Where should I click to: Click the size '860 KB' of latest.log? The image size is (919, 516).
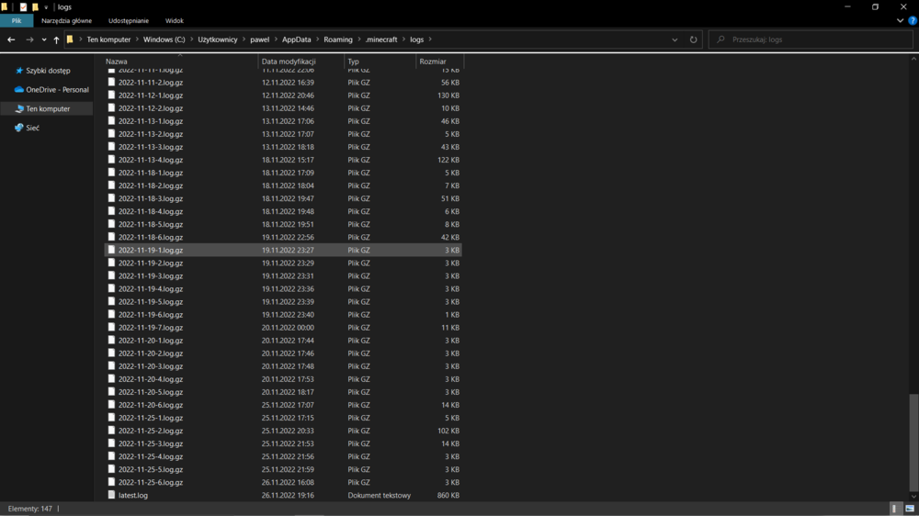pyautogui.click(x=448, y=495)
